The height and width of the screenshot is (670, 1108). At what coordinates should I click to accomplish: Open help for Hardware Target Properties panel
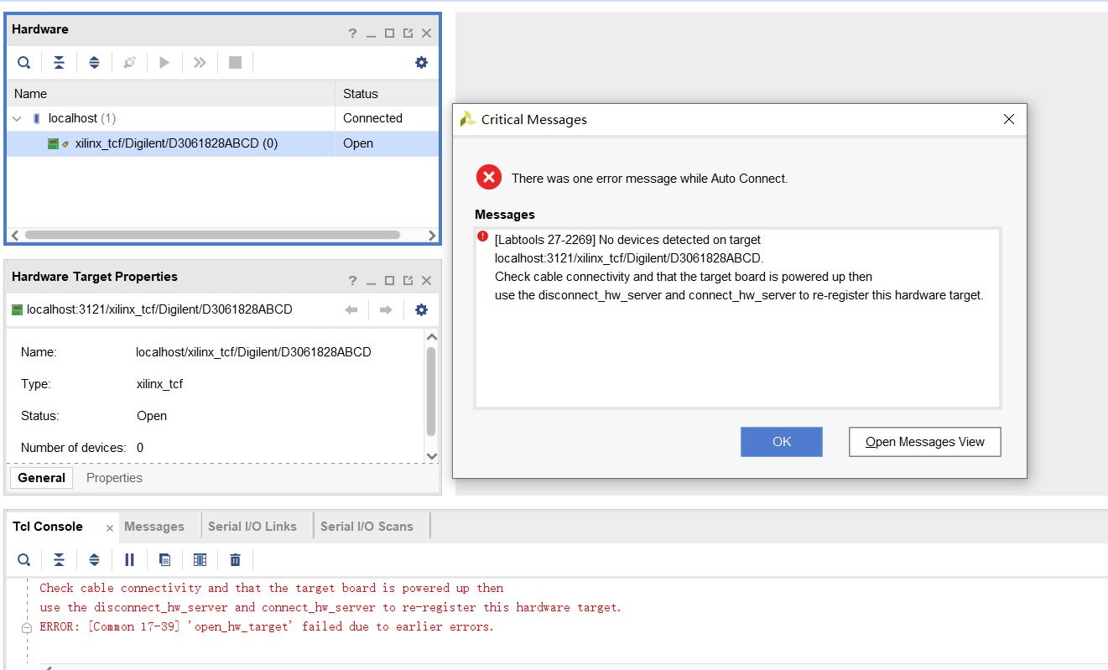click(x=353, y=281)
